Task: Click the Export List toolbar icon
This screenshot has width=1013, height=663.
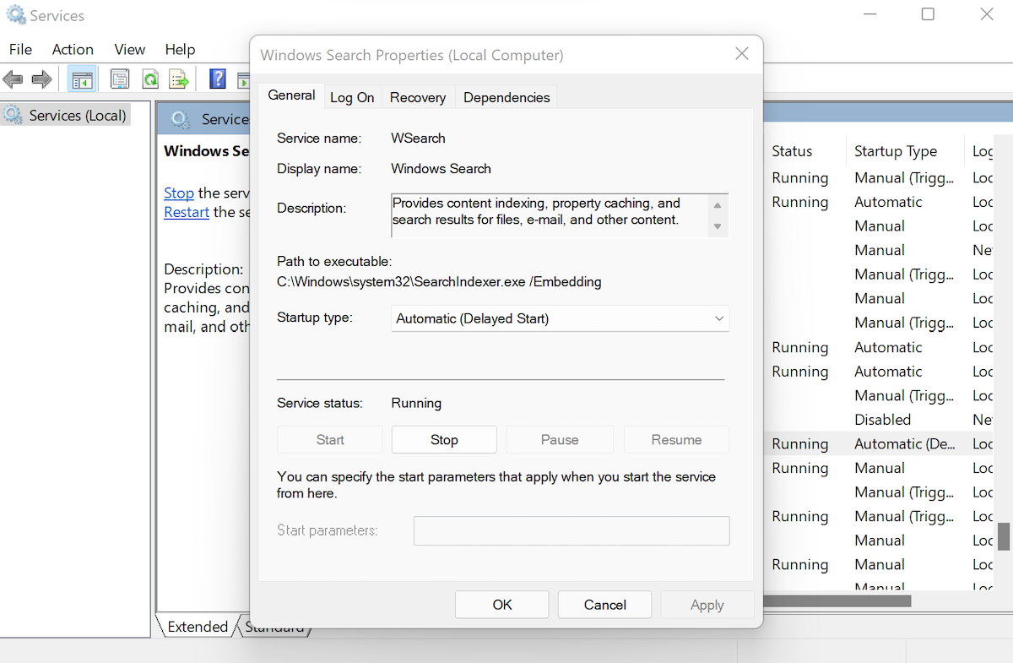Action: pos(179,79)
